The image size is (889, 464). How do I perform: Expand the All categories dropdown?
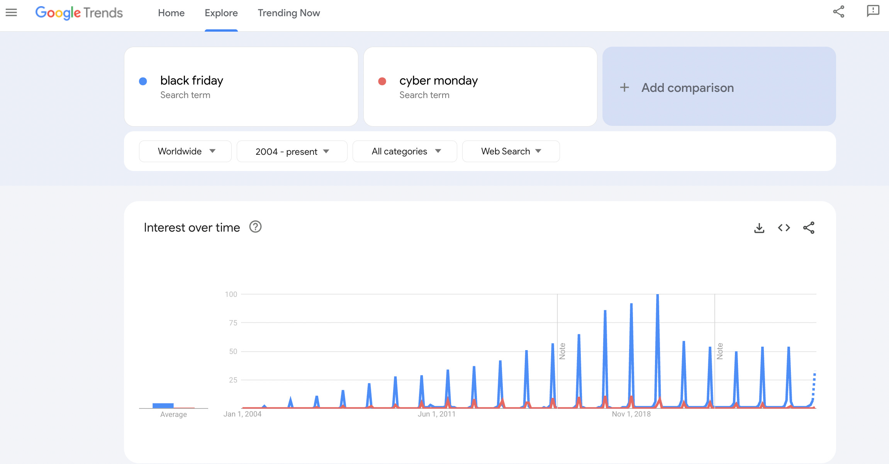[x=405, y=151]
